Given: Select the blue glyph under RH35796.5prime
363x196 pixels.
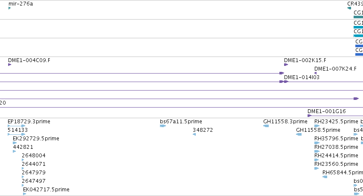Looking at the screenshot, I should (x=317, y=143).
